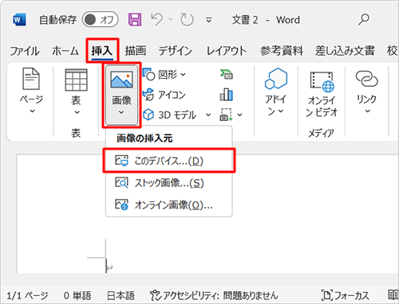Image resolution: width=399 pixels, height=304 pixels.
Task: Open the 表 table insert dropdown
Action: coord(77,92)
